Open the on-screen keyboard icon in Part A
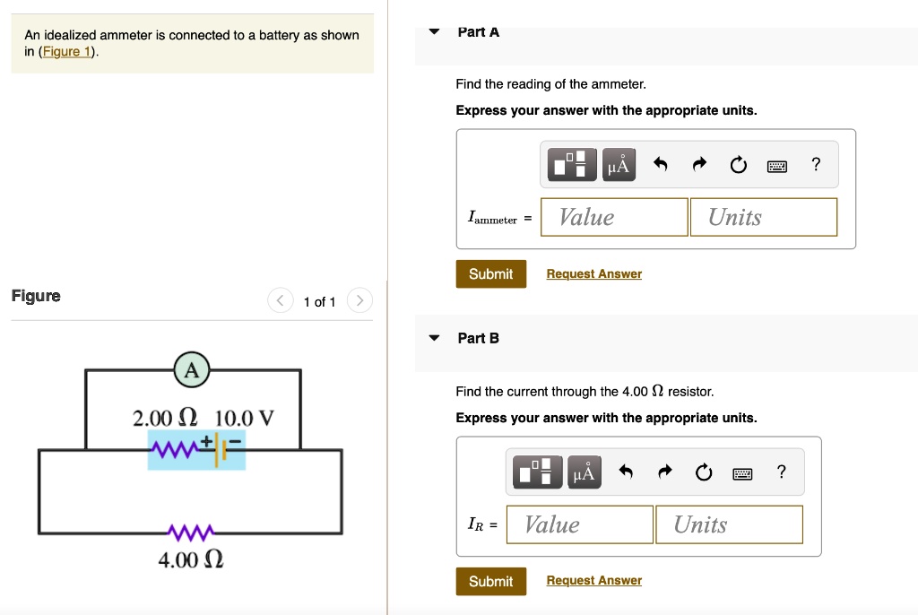The height and width of the screenshot is (615, 918). coord(776,165)
